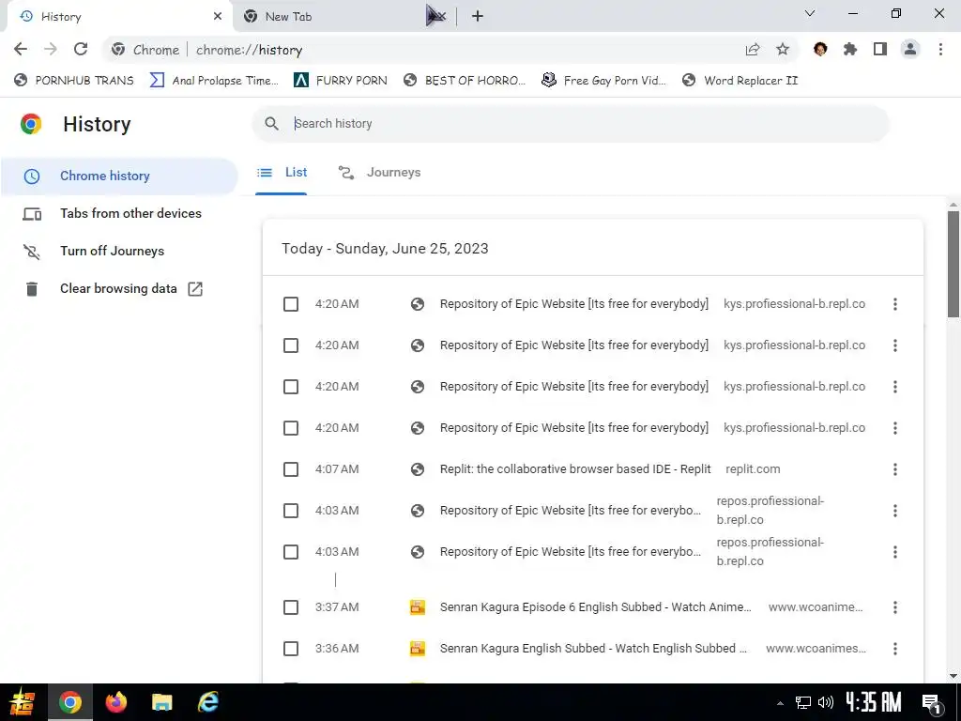Open File Explorer from the taskbar
The height and width of the screenshot is (721, 961).
point(161,702)
